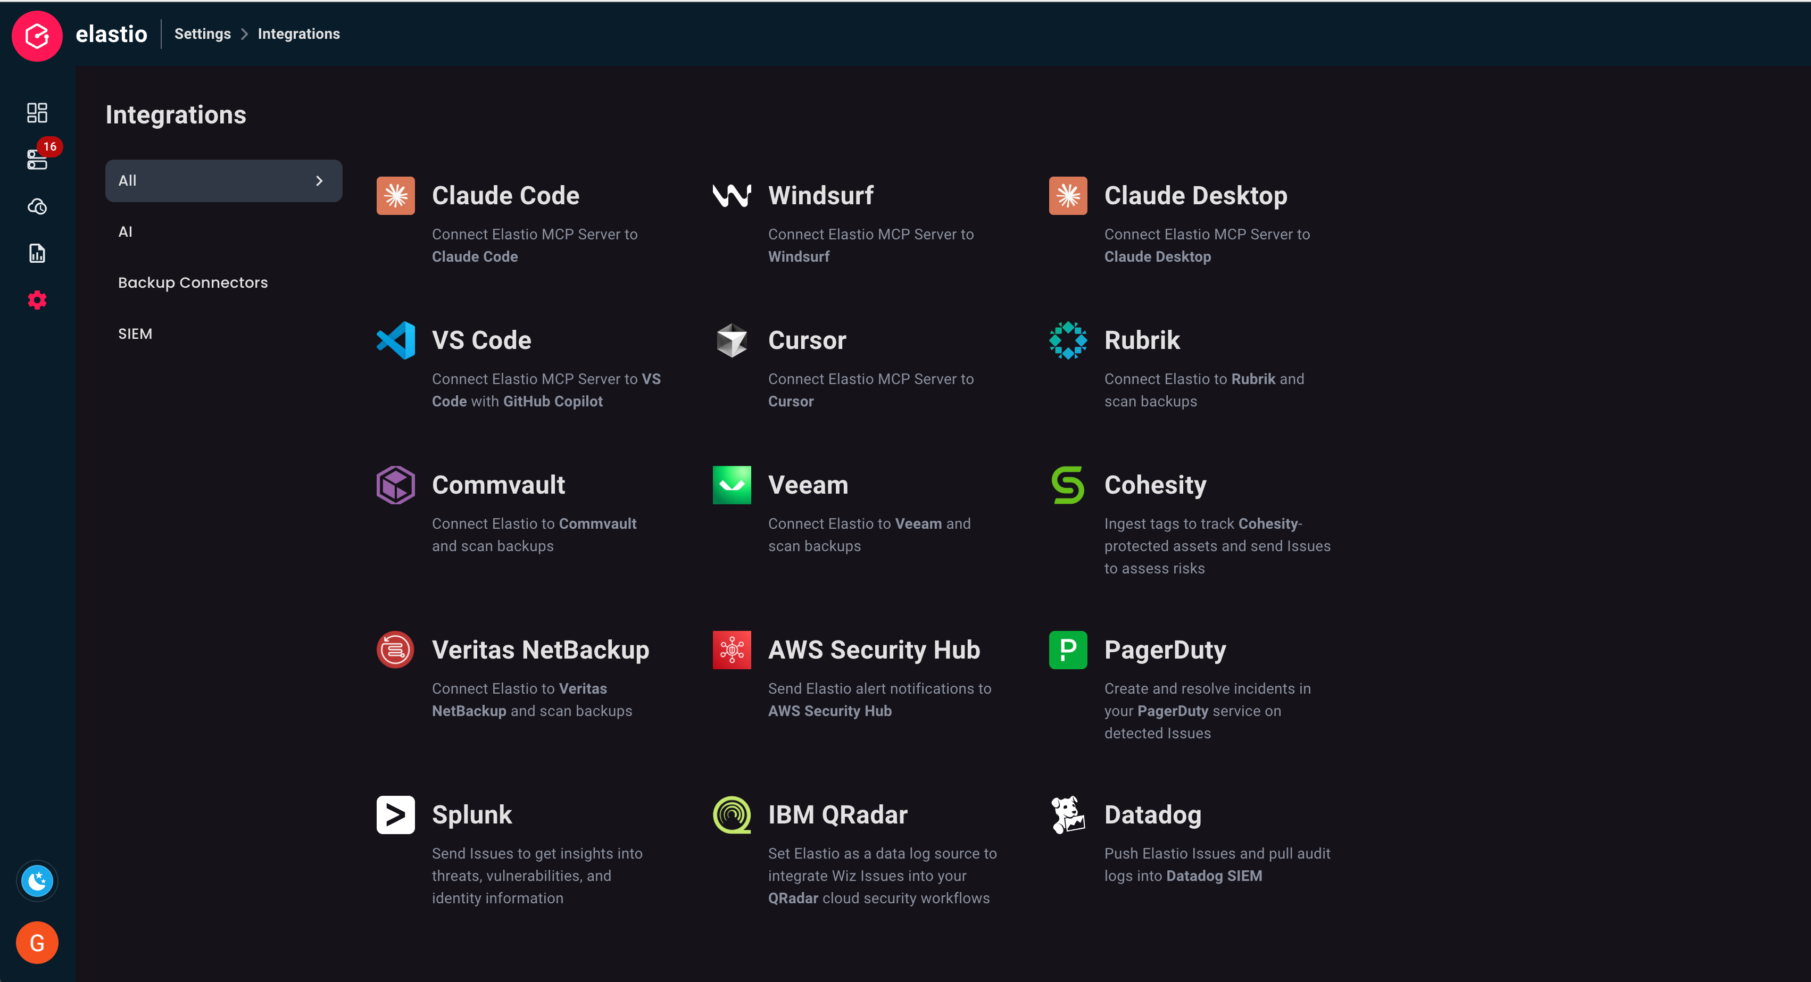Select the Splunk integration icon

point(395,815)
